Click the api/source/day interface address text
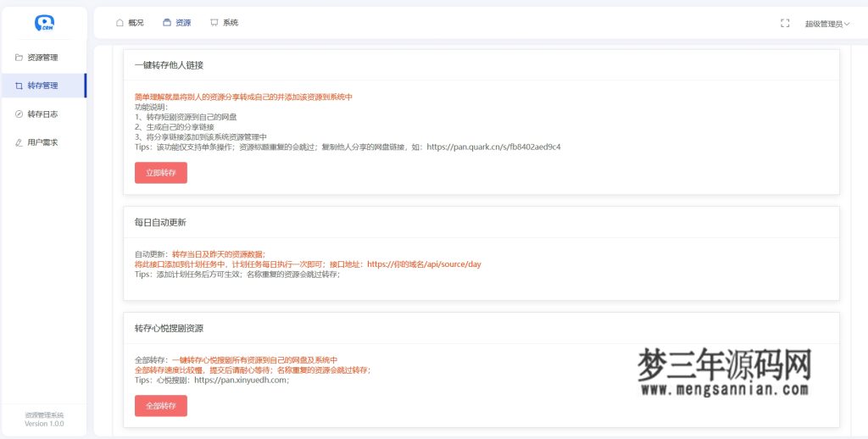 point(424,264)
